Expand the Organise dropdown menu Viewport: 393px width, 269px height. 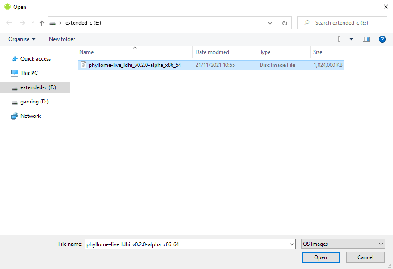point(22,39)
